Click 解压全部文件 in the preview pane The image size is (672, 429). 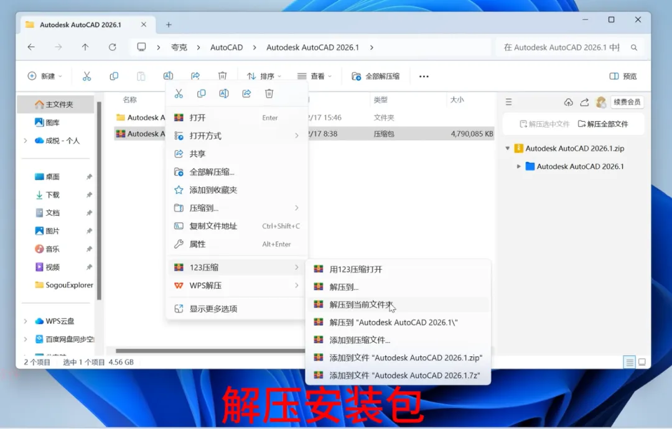[603, 124]
